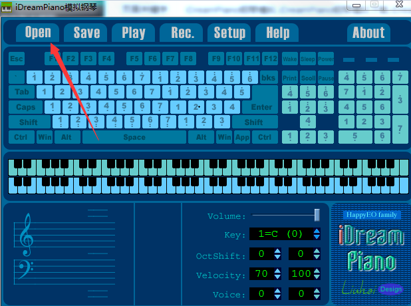
Task: Click the F12 virtual key
Action: [x=270, y=59]
